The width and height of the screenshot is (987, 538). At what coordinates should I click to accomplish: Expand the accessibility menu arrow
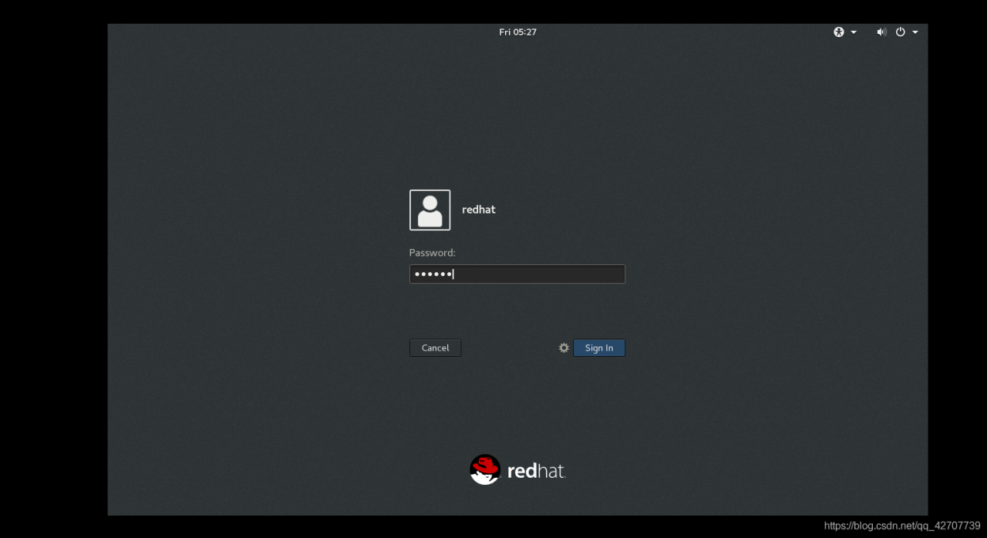pos(854,32)
